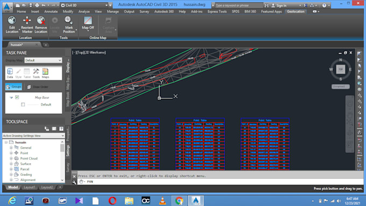The width and height of the screenshot is (366, 206).
Task: Switch to the Geolocation ribbon tab
Action: [295, 11]
